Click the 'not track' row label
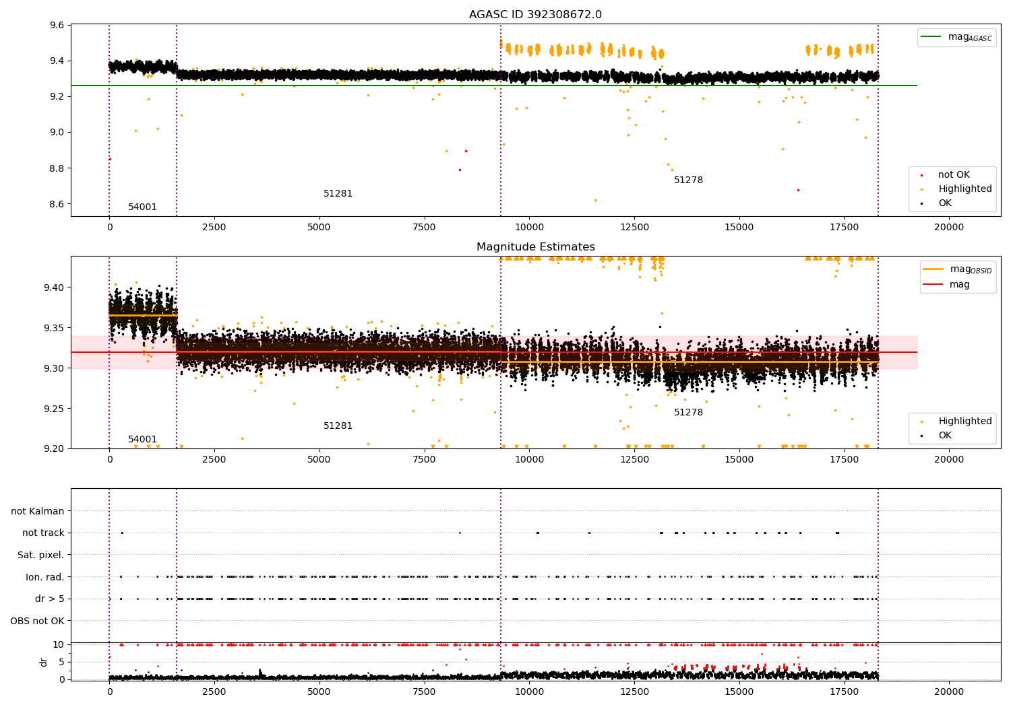 (43, 533)
